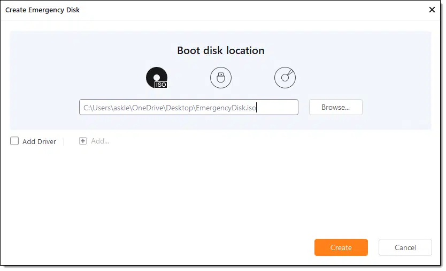Close the Create Emergency Disk window
The width and height of the screenshot is (446, 271).
[432, 10]
